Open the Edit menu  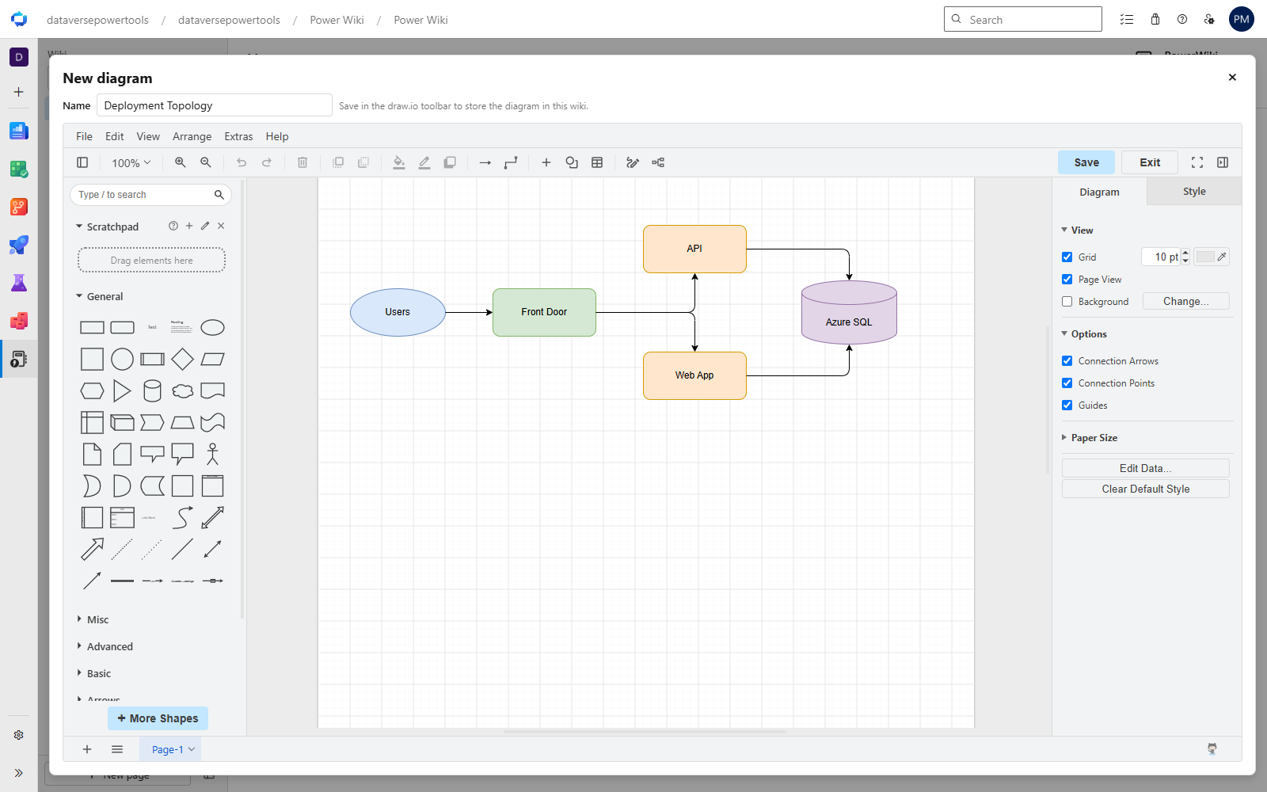[x=115, y=136]
